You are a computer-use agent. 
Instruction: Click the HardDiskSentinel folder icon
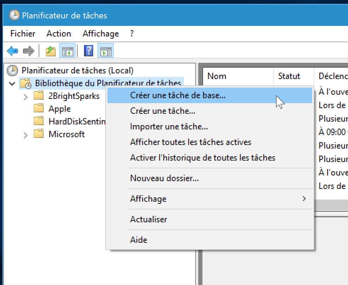[x=39, y=121]
